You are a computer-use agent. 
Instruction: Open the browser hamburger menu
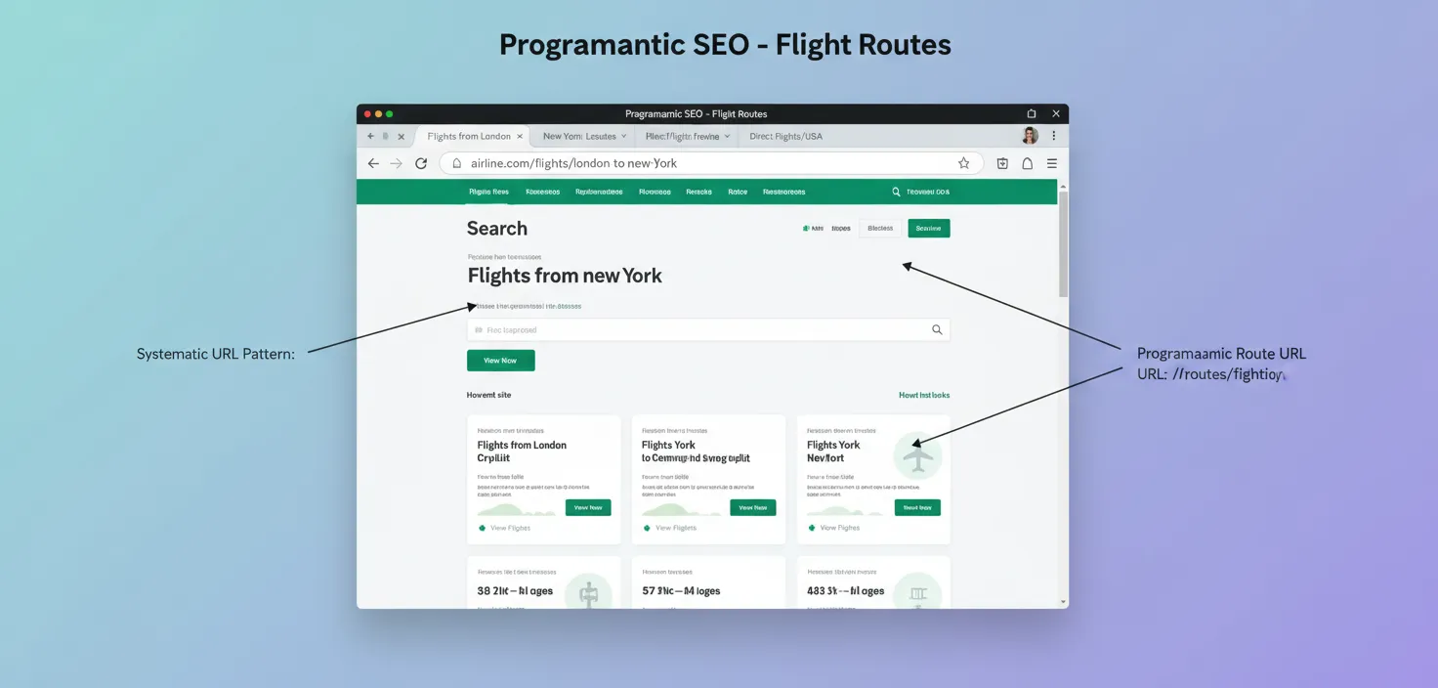point(1051,163)
